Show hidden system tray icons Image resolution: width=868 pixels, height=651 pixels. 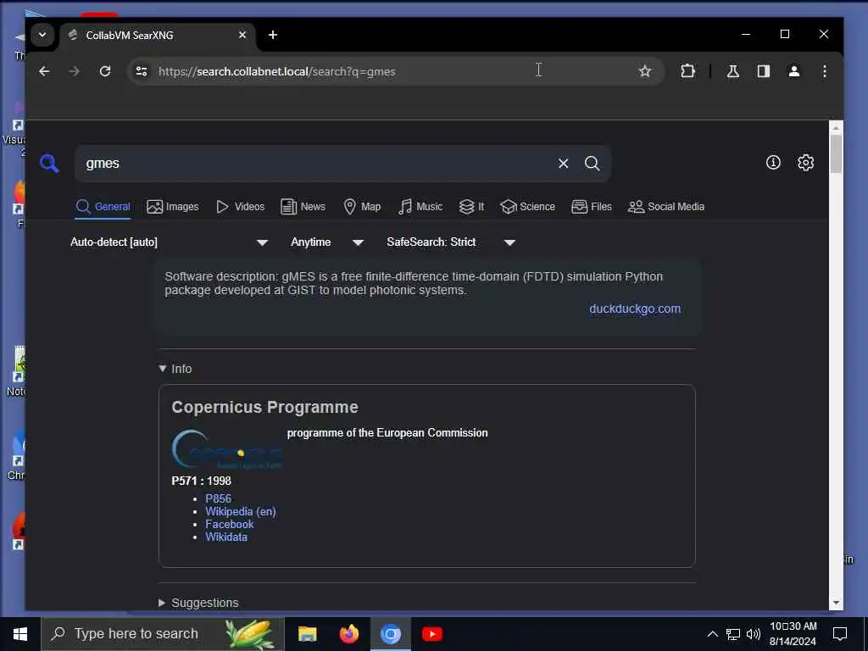712,634
